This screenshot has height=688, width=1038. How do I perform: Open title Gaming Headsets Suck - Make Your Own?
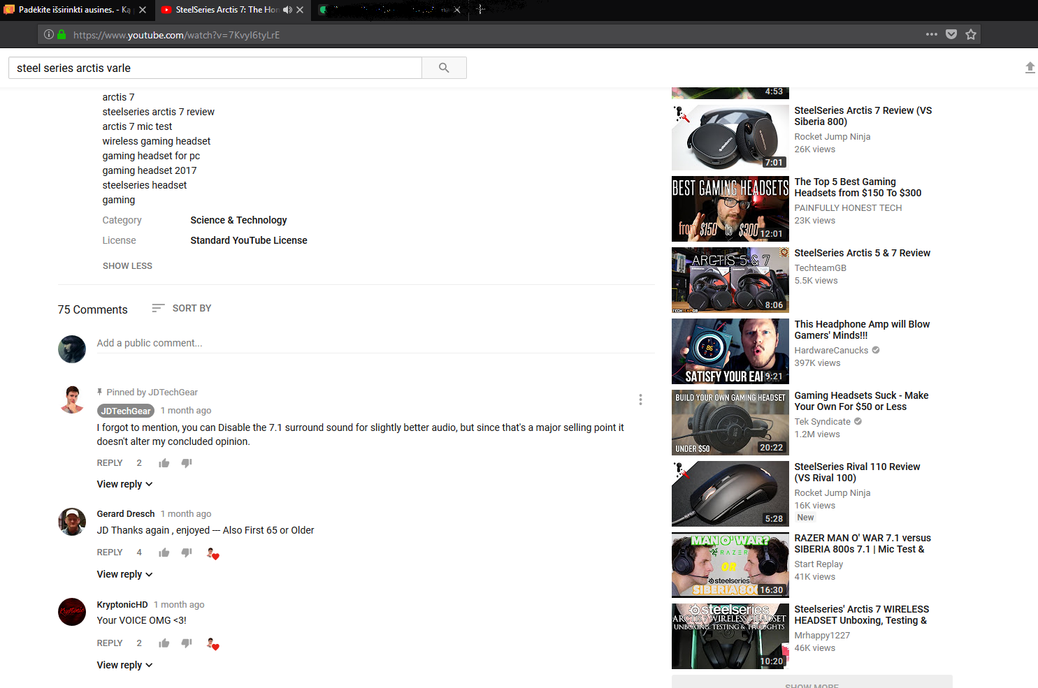[x=861, y=401]
